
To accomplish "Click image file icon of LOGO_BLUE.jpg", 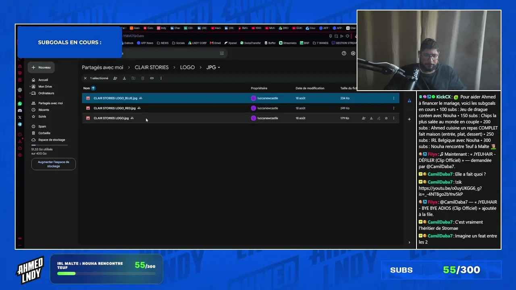I will [x=88, y=98].
